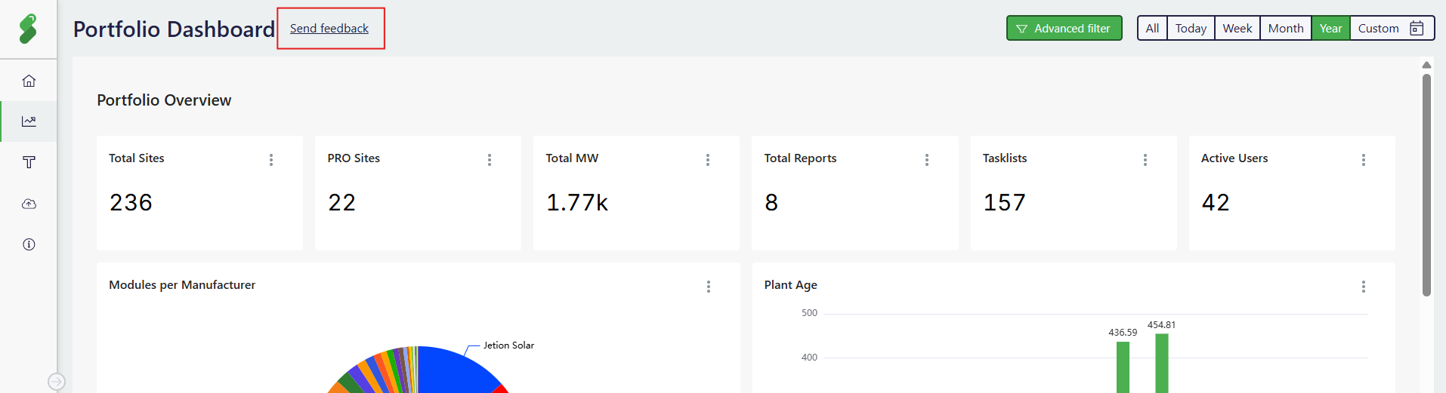The height and width of the screenshot is (393, 1446).
Task: Click the Total Reports value 8
Action: pos(771,202)
